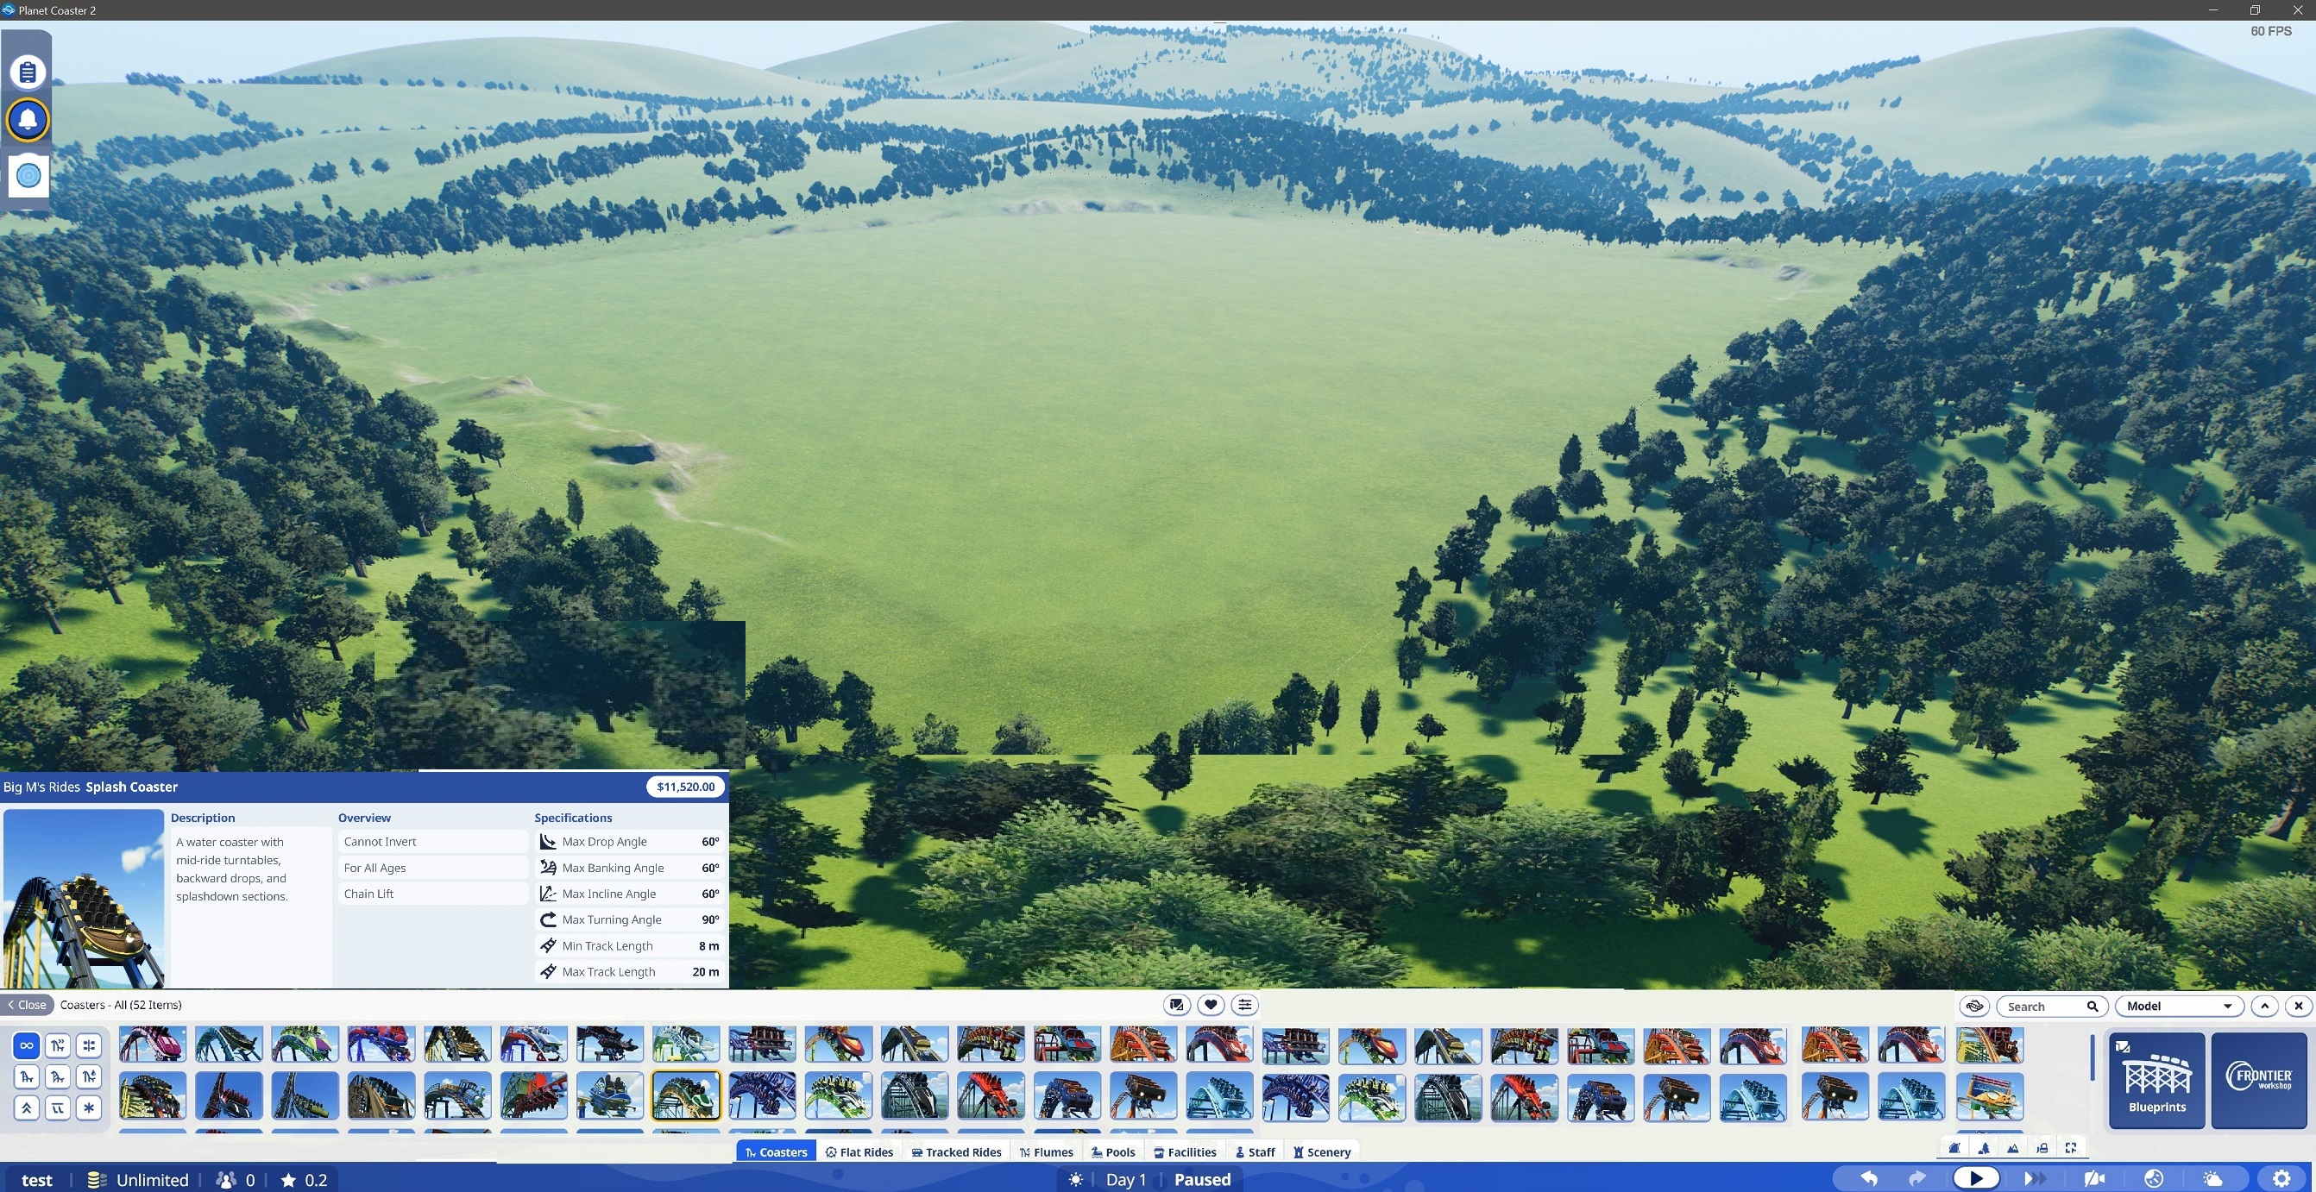
Task: Toggle the bottom-middle filter icon between chevron and asterisk
Action: pos(59,1107)
